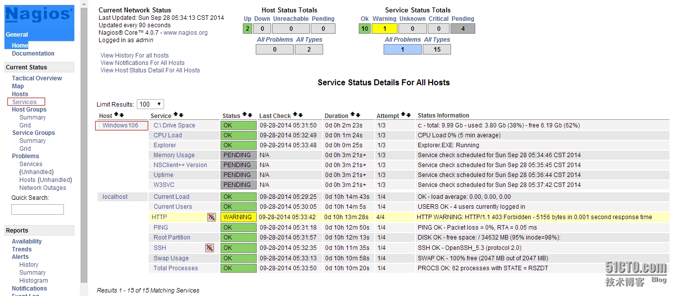The width and height of the screenshot is (676, 296).
Task: Open Service Groups in the sidebar
Action: [x=33, y=133]
